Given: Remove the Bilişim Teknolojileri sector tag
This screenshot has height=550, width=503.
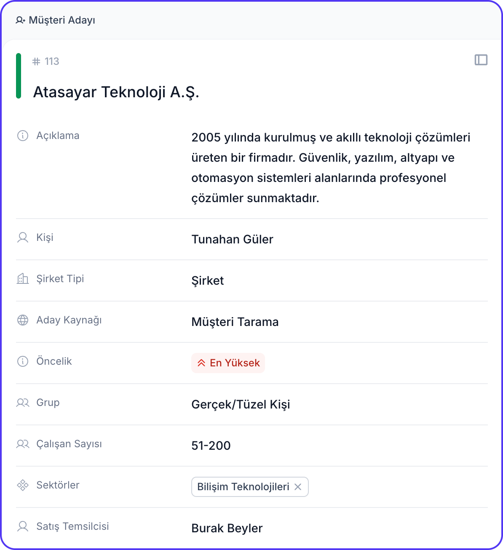Looking at the screenshot, I should click(298, 487).
